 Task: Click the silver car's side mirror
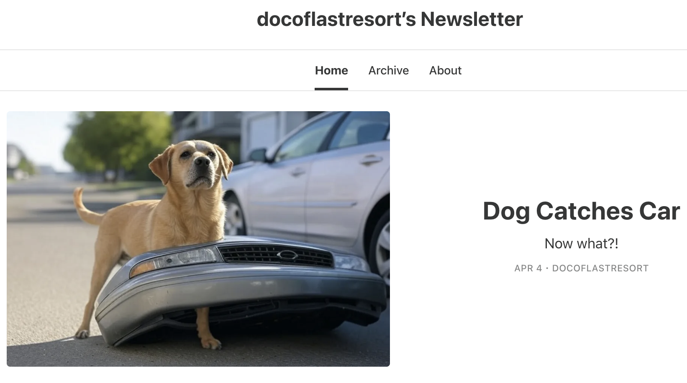point(258,155)
